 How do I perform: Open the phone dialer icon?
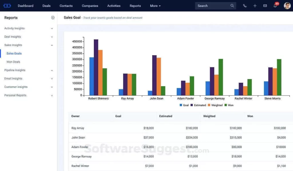pyautogui.click(x=245, y=5)
